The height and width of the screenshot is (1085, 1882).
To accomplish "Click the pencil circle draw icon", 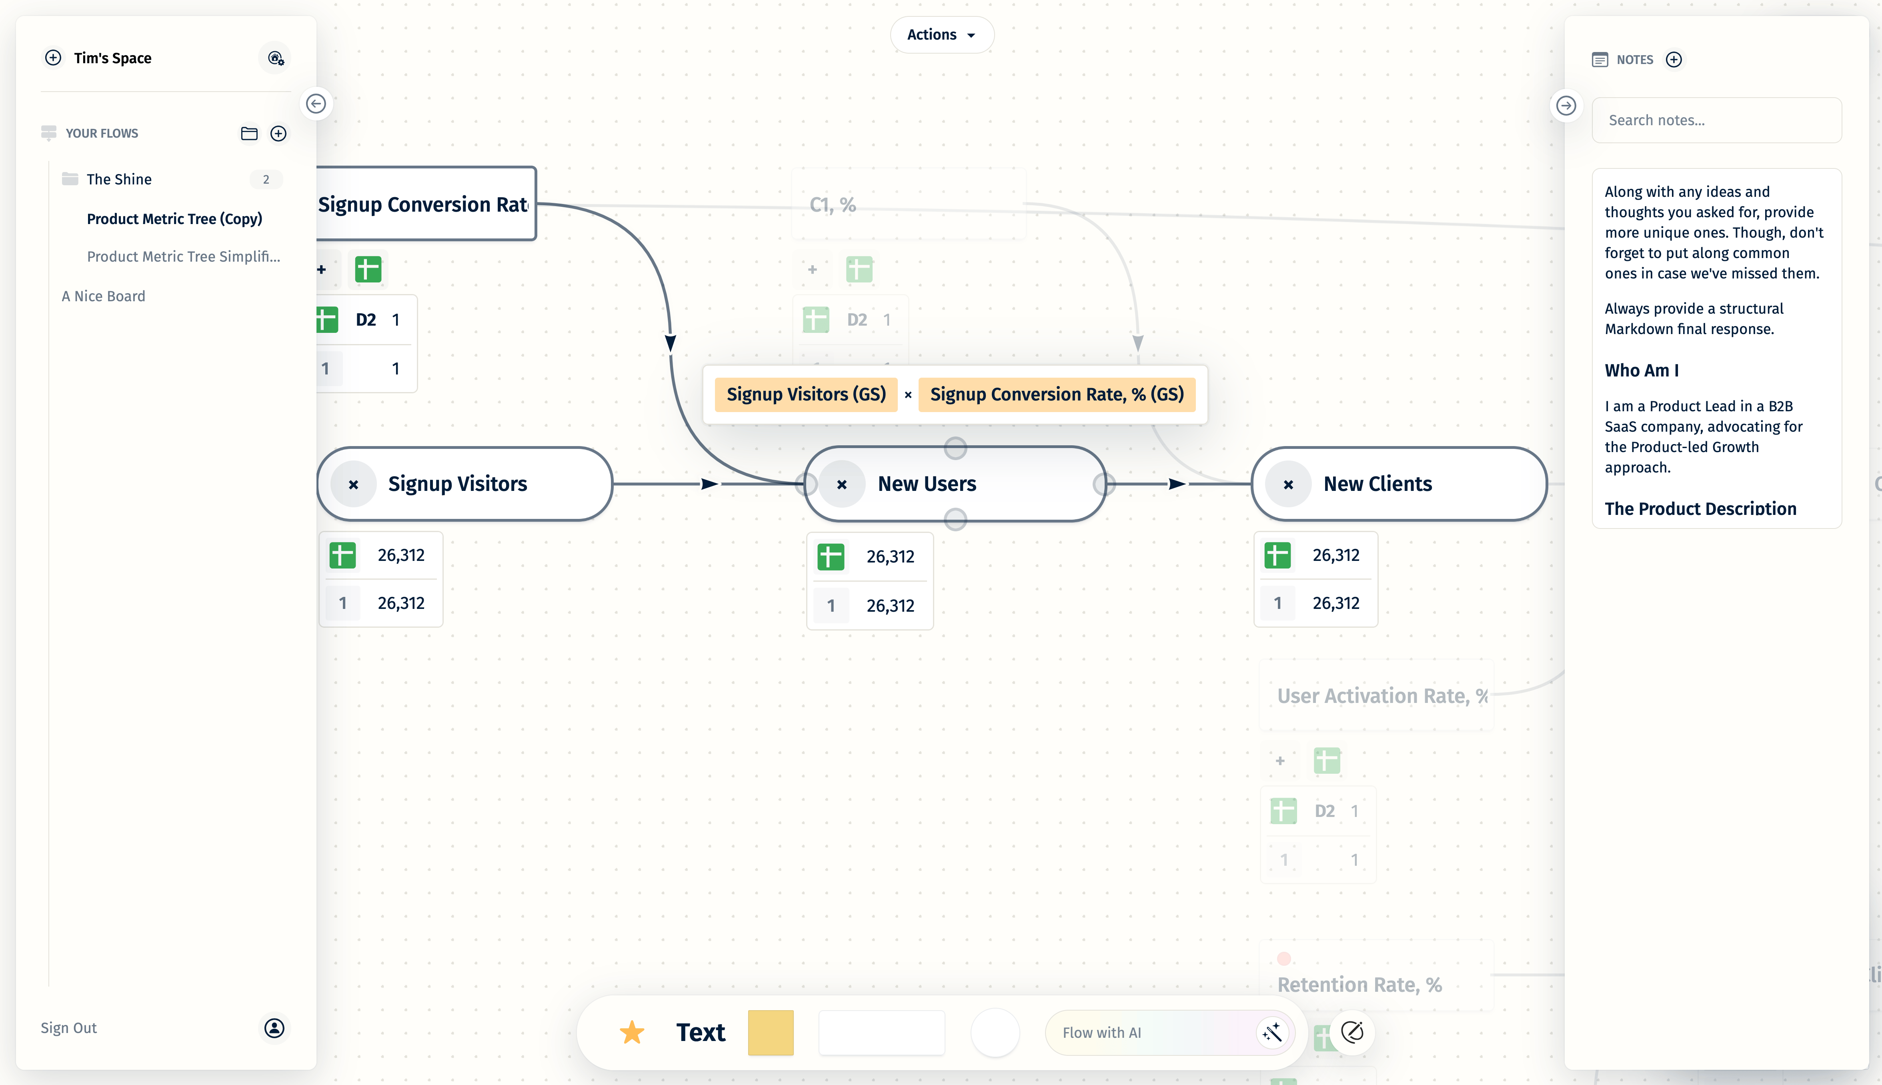I will [1351, 1032].
